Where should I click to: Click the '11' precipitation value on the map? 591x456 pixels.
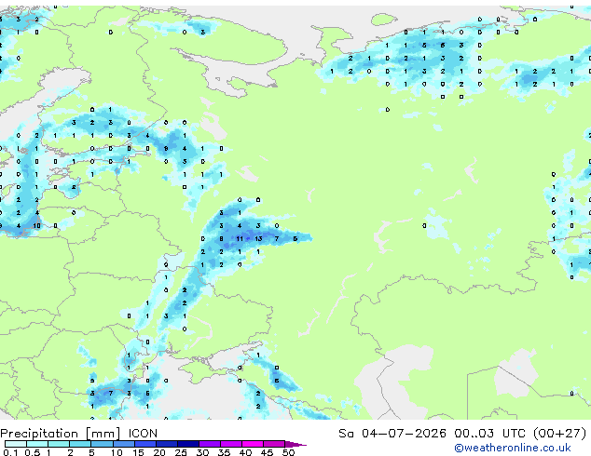[x=240, y=238]
